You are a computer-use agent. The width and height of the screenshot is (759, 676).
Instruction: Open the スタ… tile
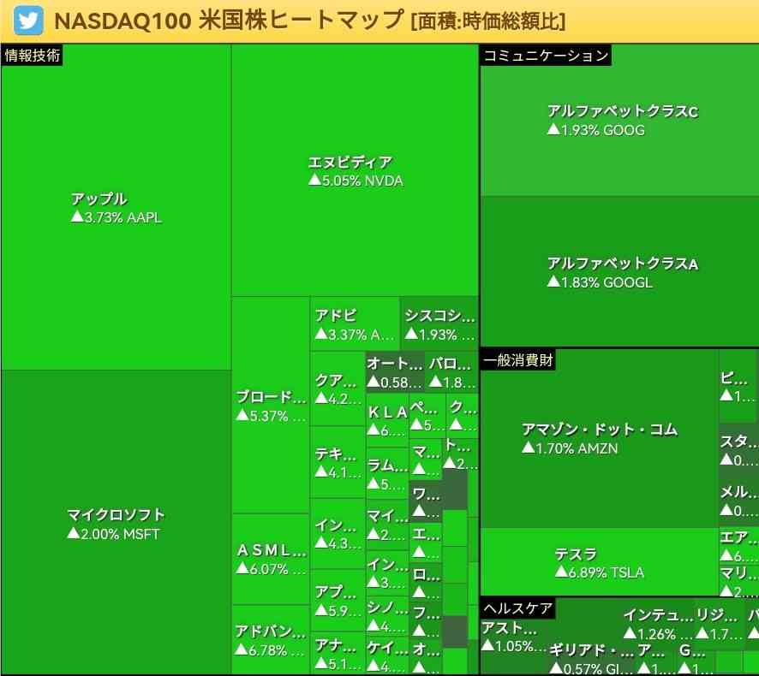click(738, 449)
